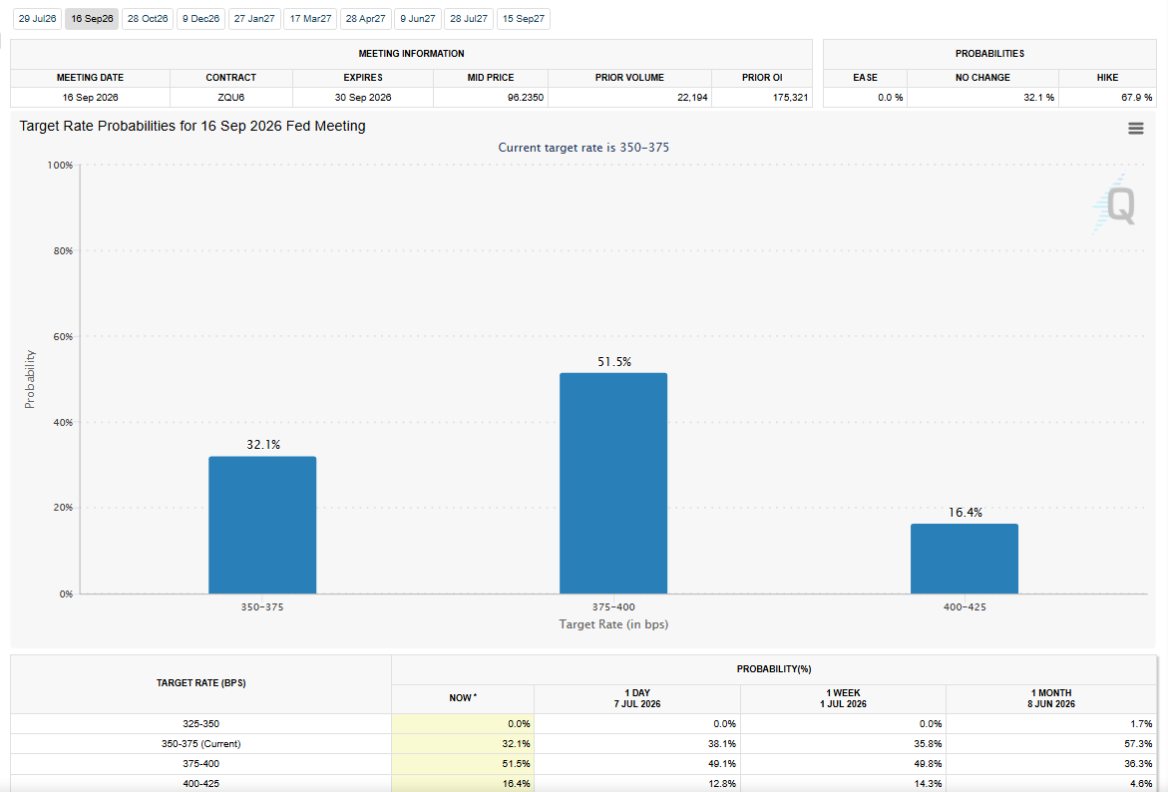Choose the 28 Apr27 meeting tab
Viewport: 1168px width, 792px height.
tap(366, 19)
